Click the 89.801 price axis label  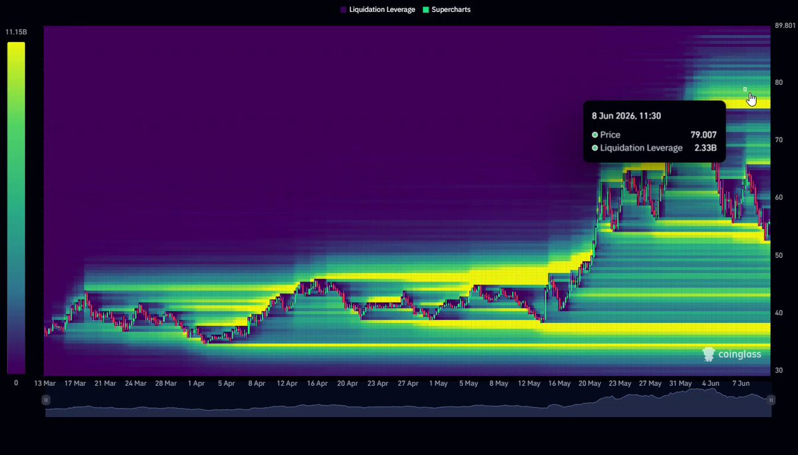click(785, 26)
